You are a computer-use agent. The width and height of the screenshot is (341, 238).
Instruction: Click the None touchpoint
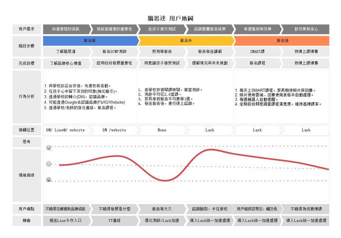162,130
